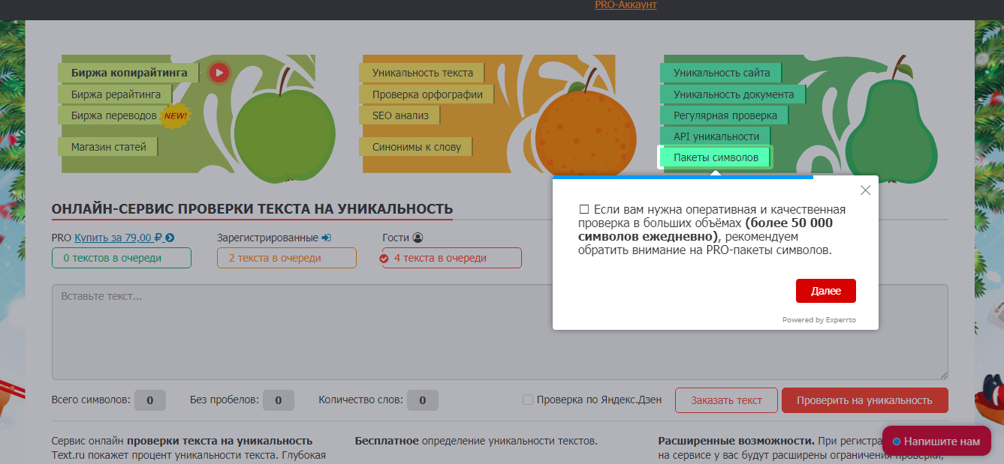Click the popup blue progress bar
The image size is (1004, 464).
(683, 178)
